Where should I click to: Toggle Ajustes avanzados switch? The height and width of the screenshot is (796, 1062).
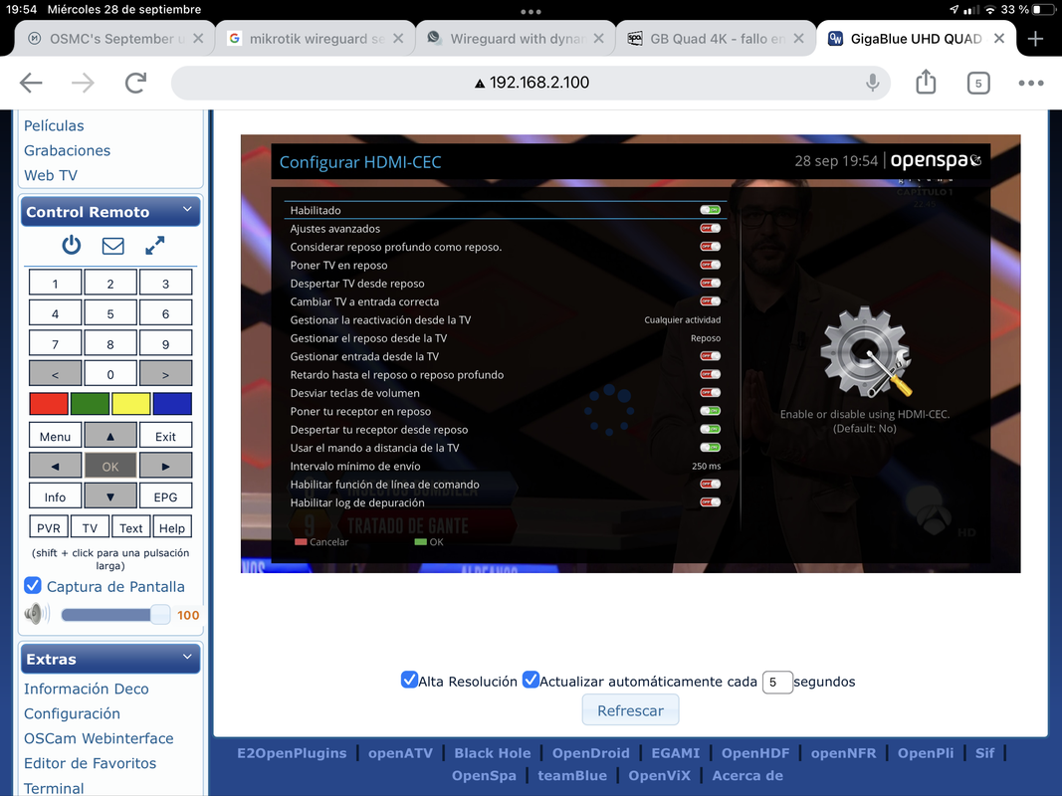click(x=710, y=228)
